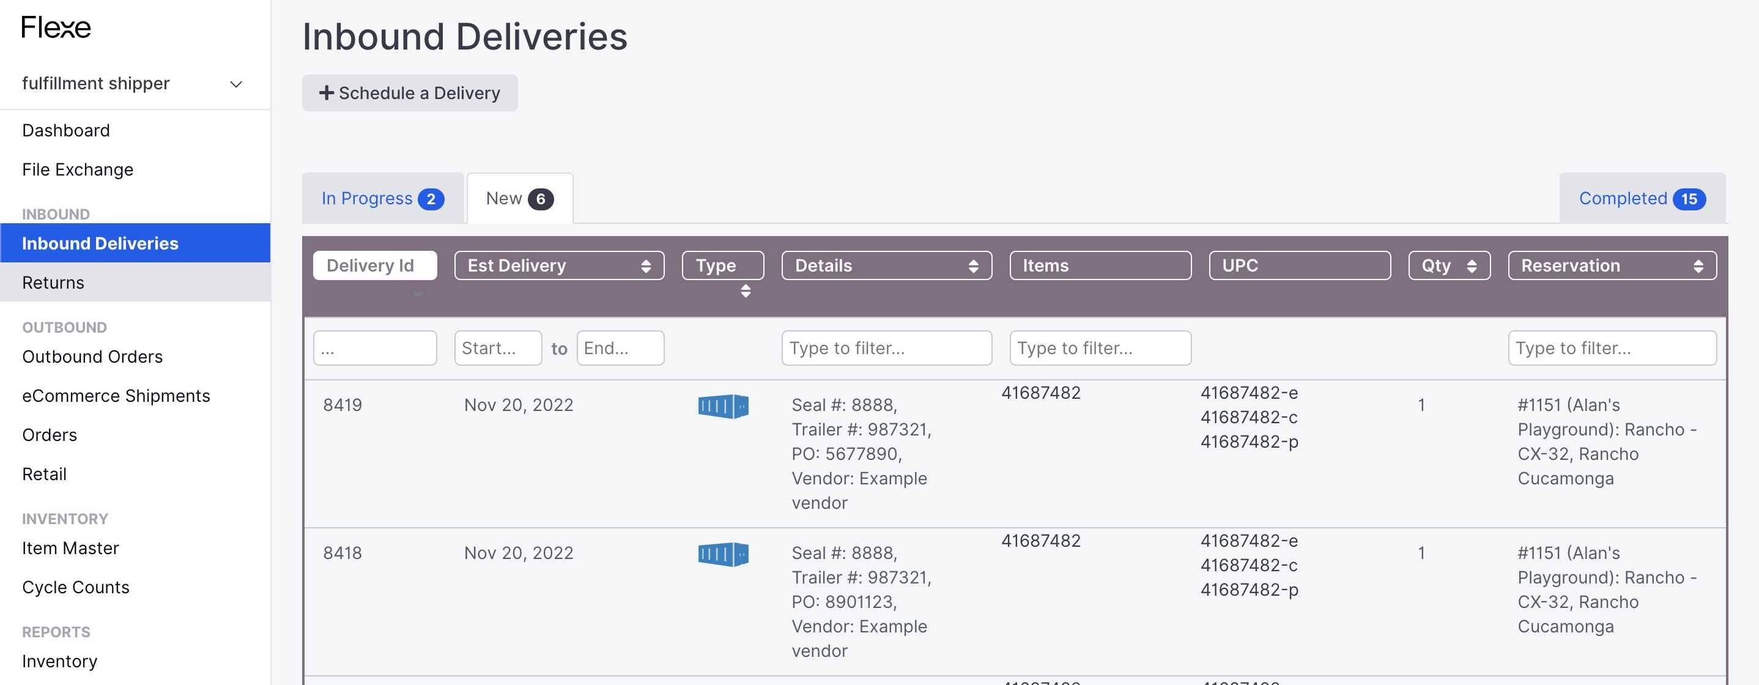
Task: Expand the fulfillment shipper account dropdown
Action: coord(235,83)
